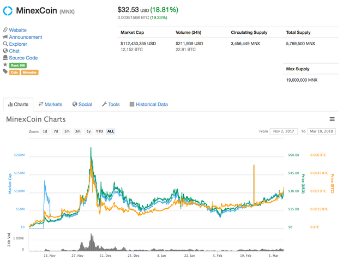The width and height of the screenshot is (349, 260).
Task: Open the Chat link
Action: click(14, 51)
